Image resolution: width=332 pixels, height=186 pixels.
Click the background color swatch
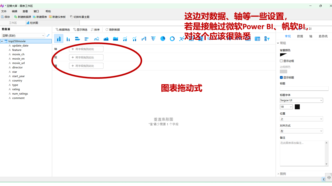[283, 55]
